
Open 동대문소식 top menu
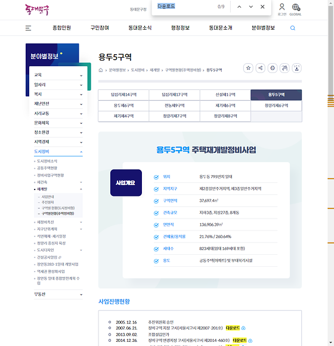point(140,28)
